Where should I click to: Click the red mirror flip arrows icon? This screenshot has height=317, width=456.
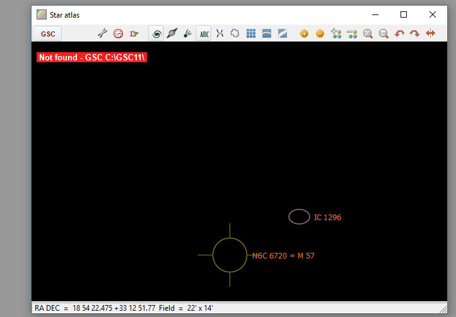coord(430,33)
